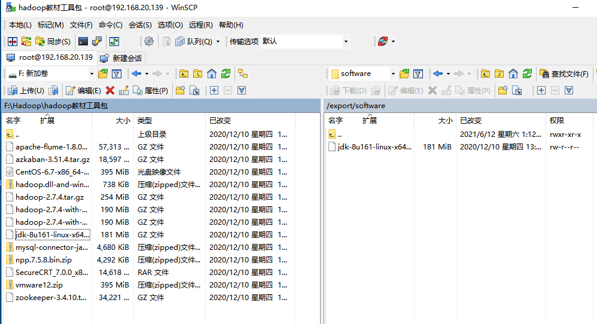Image resolution: width=597 pixels, height=324 pixels.
Task: Click local rename icon
Action: (123, 90)
